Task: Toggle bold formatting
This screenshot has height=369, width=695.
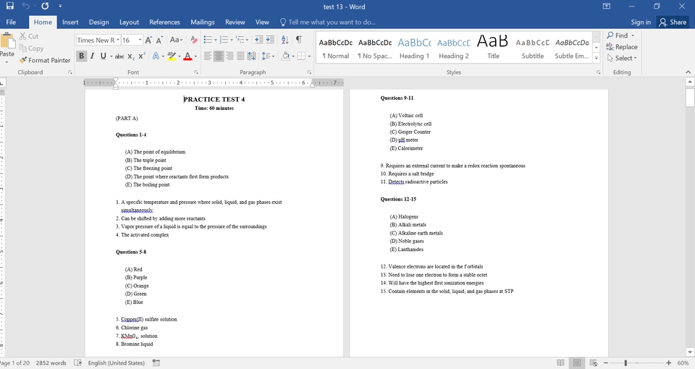Action: coord(82,56)
